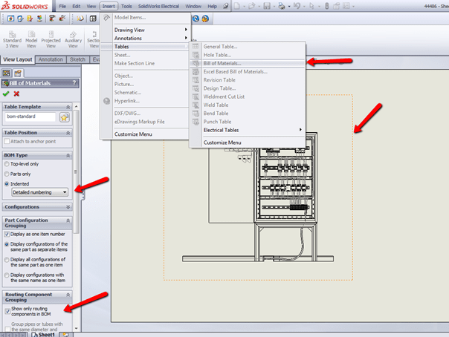Expand Configurations section

[68, 207]
